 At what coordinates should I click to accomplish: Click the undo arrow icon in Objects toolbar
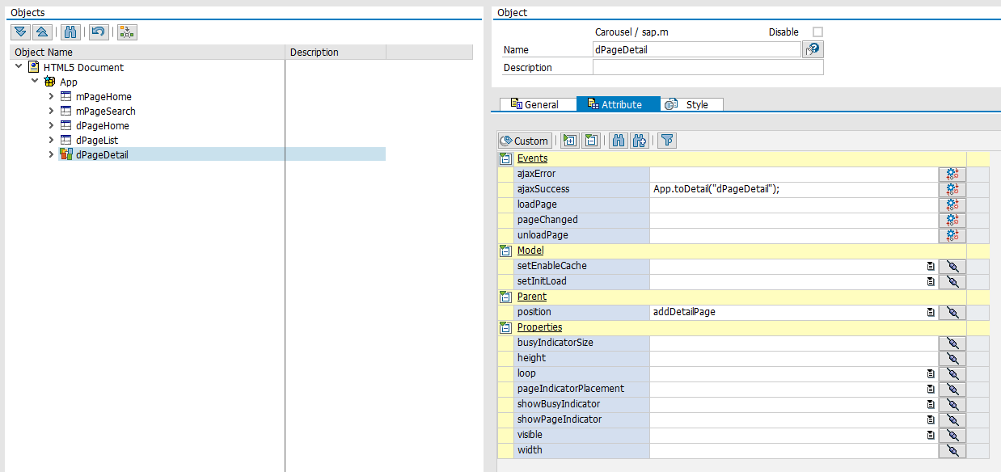(98, 32)
